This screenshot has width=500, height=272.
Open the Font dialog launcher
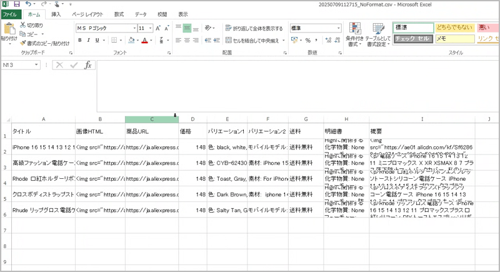tap(169, 53)
